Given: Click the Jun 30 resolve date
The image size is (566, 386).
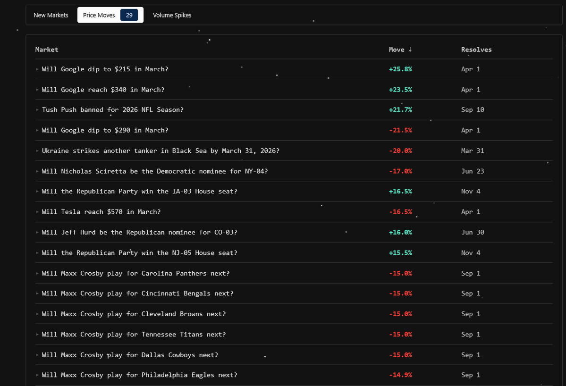Looking at the screenshot, I should (473, 232).
